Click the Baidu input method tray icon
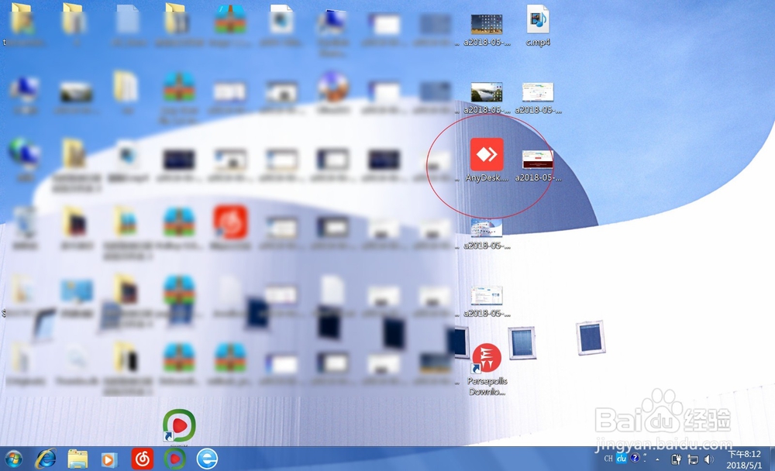The width and height of the screenshot is (775, 471). pos(622,458)
